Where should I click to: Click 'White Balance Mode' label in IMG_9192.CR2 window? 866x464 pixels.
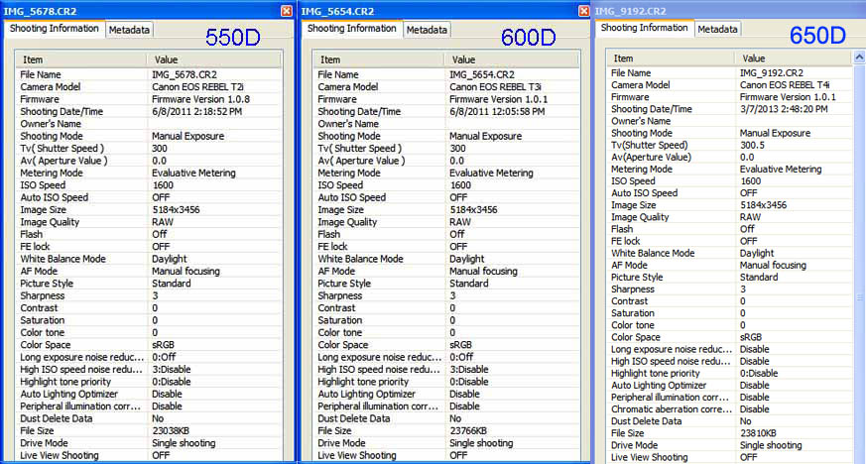[x=653, y=253]
